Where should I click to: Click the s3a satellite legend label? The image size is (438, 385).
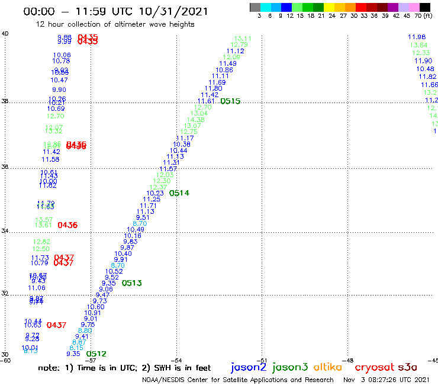[x=407, y=367]
